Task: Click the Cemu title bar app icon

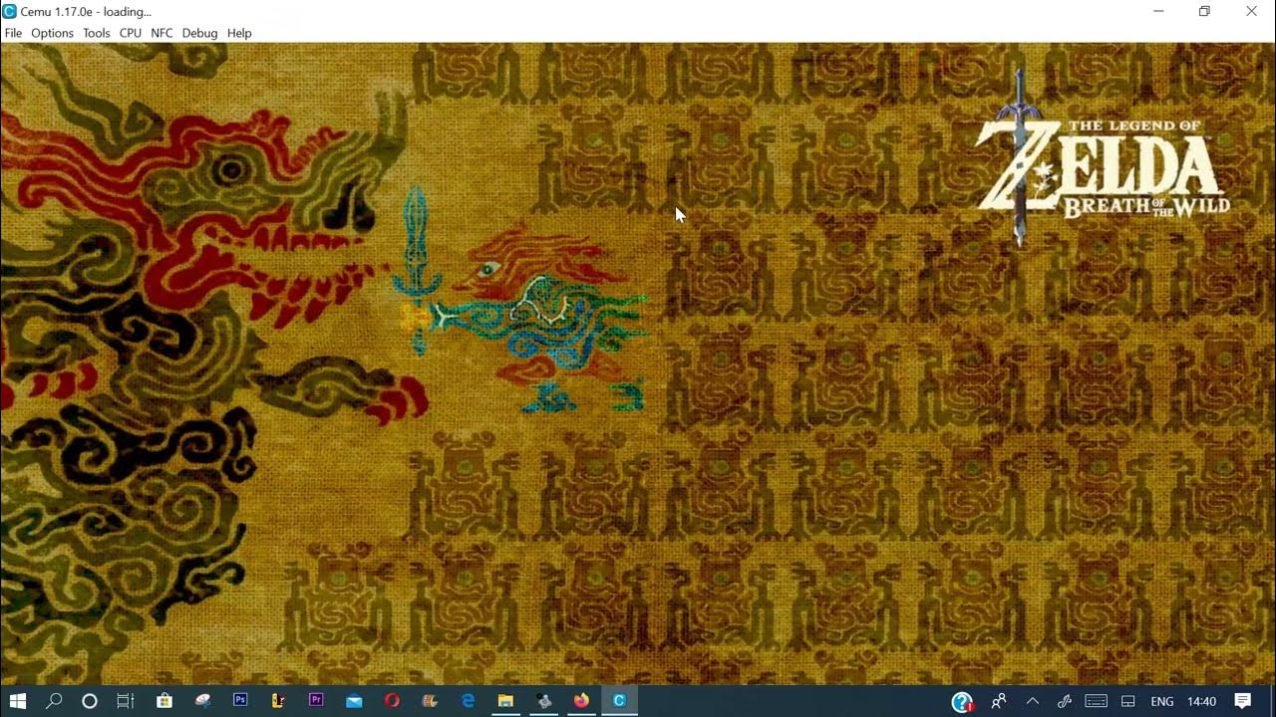Action: pyautogui.click(x=10, y=11)
